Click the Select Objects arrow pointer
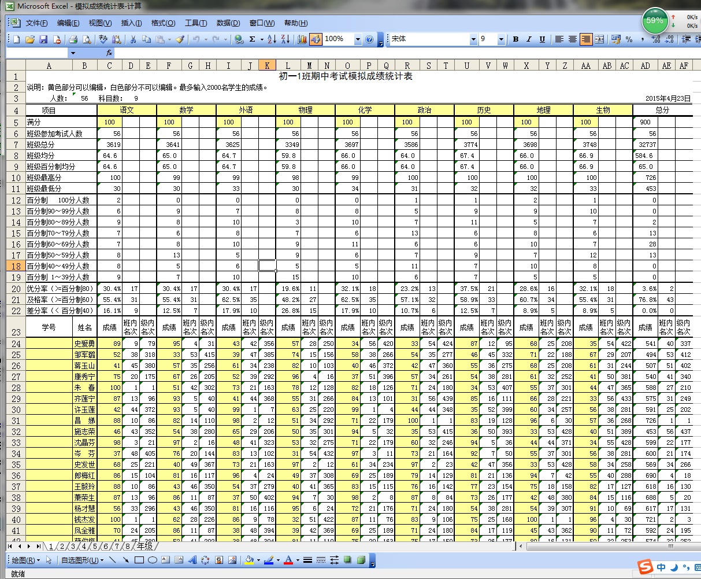Viewport: 701px width, 579px height. point(49,560)
